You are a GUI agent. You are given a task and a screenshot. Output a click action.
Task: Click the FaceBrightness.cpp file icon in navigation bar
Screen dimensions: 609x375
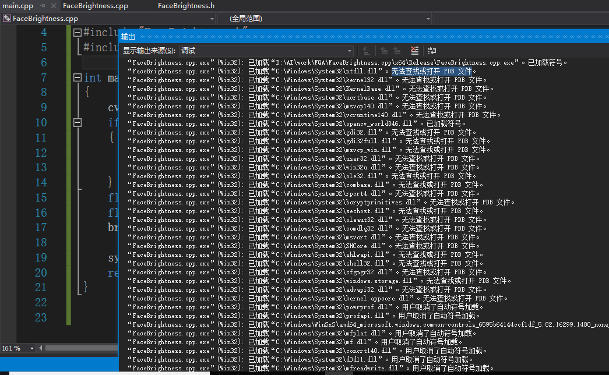[6, 18]
